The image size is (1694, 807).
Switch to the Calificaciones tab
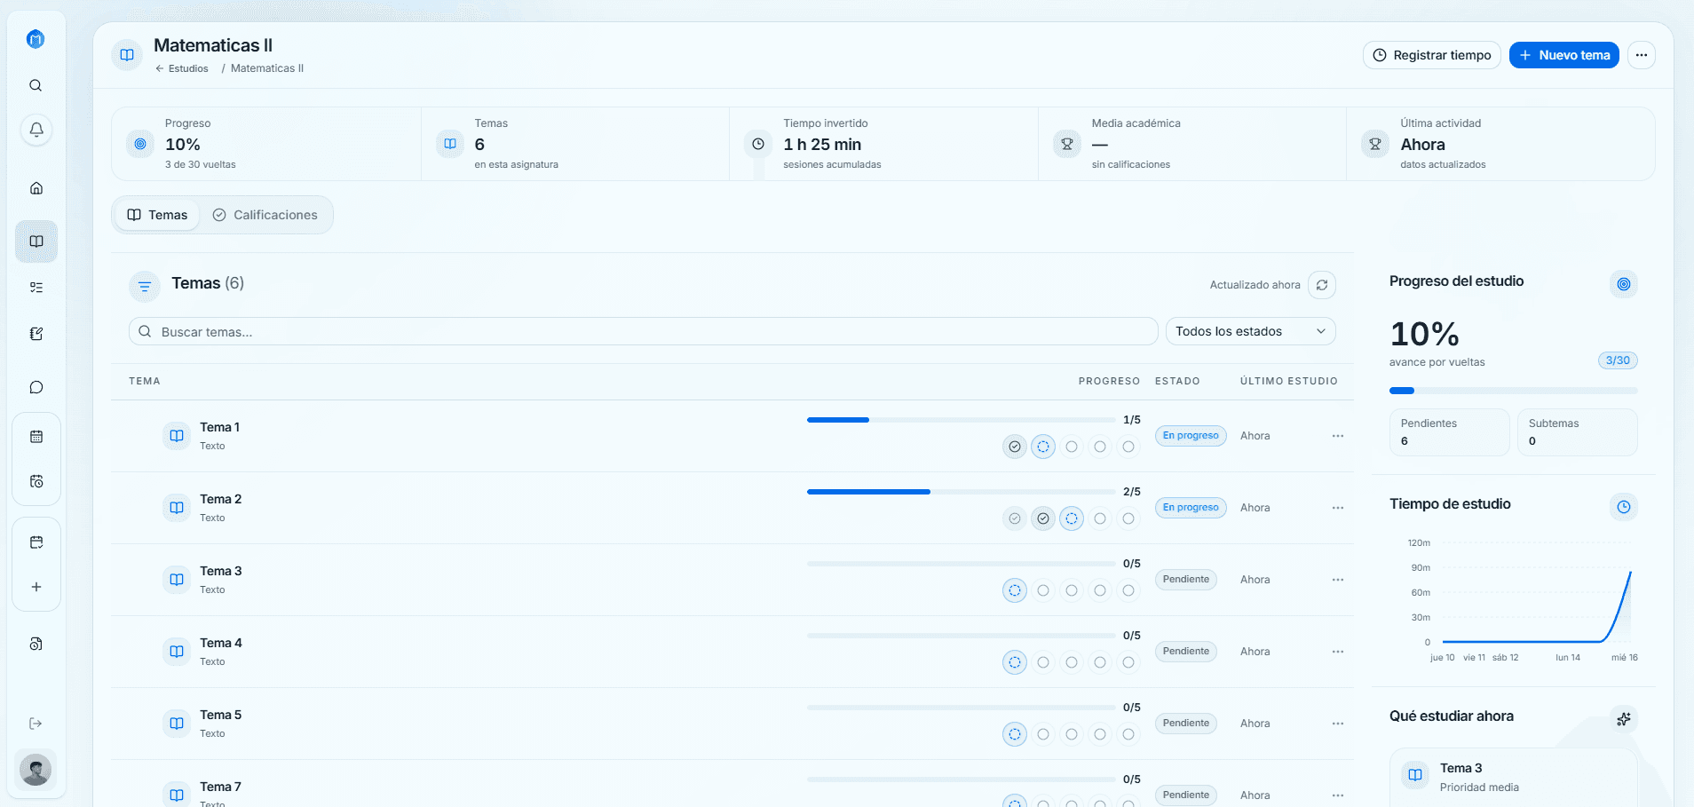265,215
